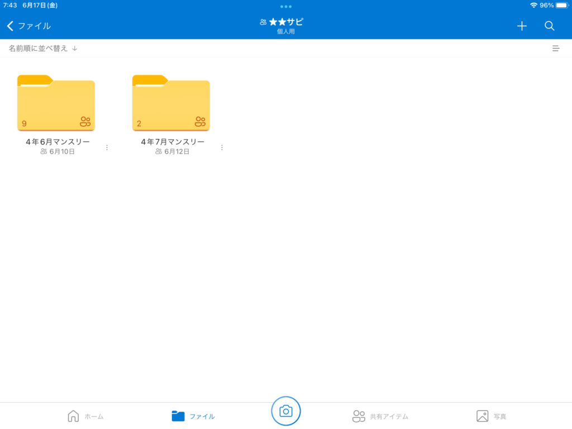Open more options for 4年7月マンスリー

coord(222,147)
